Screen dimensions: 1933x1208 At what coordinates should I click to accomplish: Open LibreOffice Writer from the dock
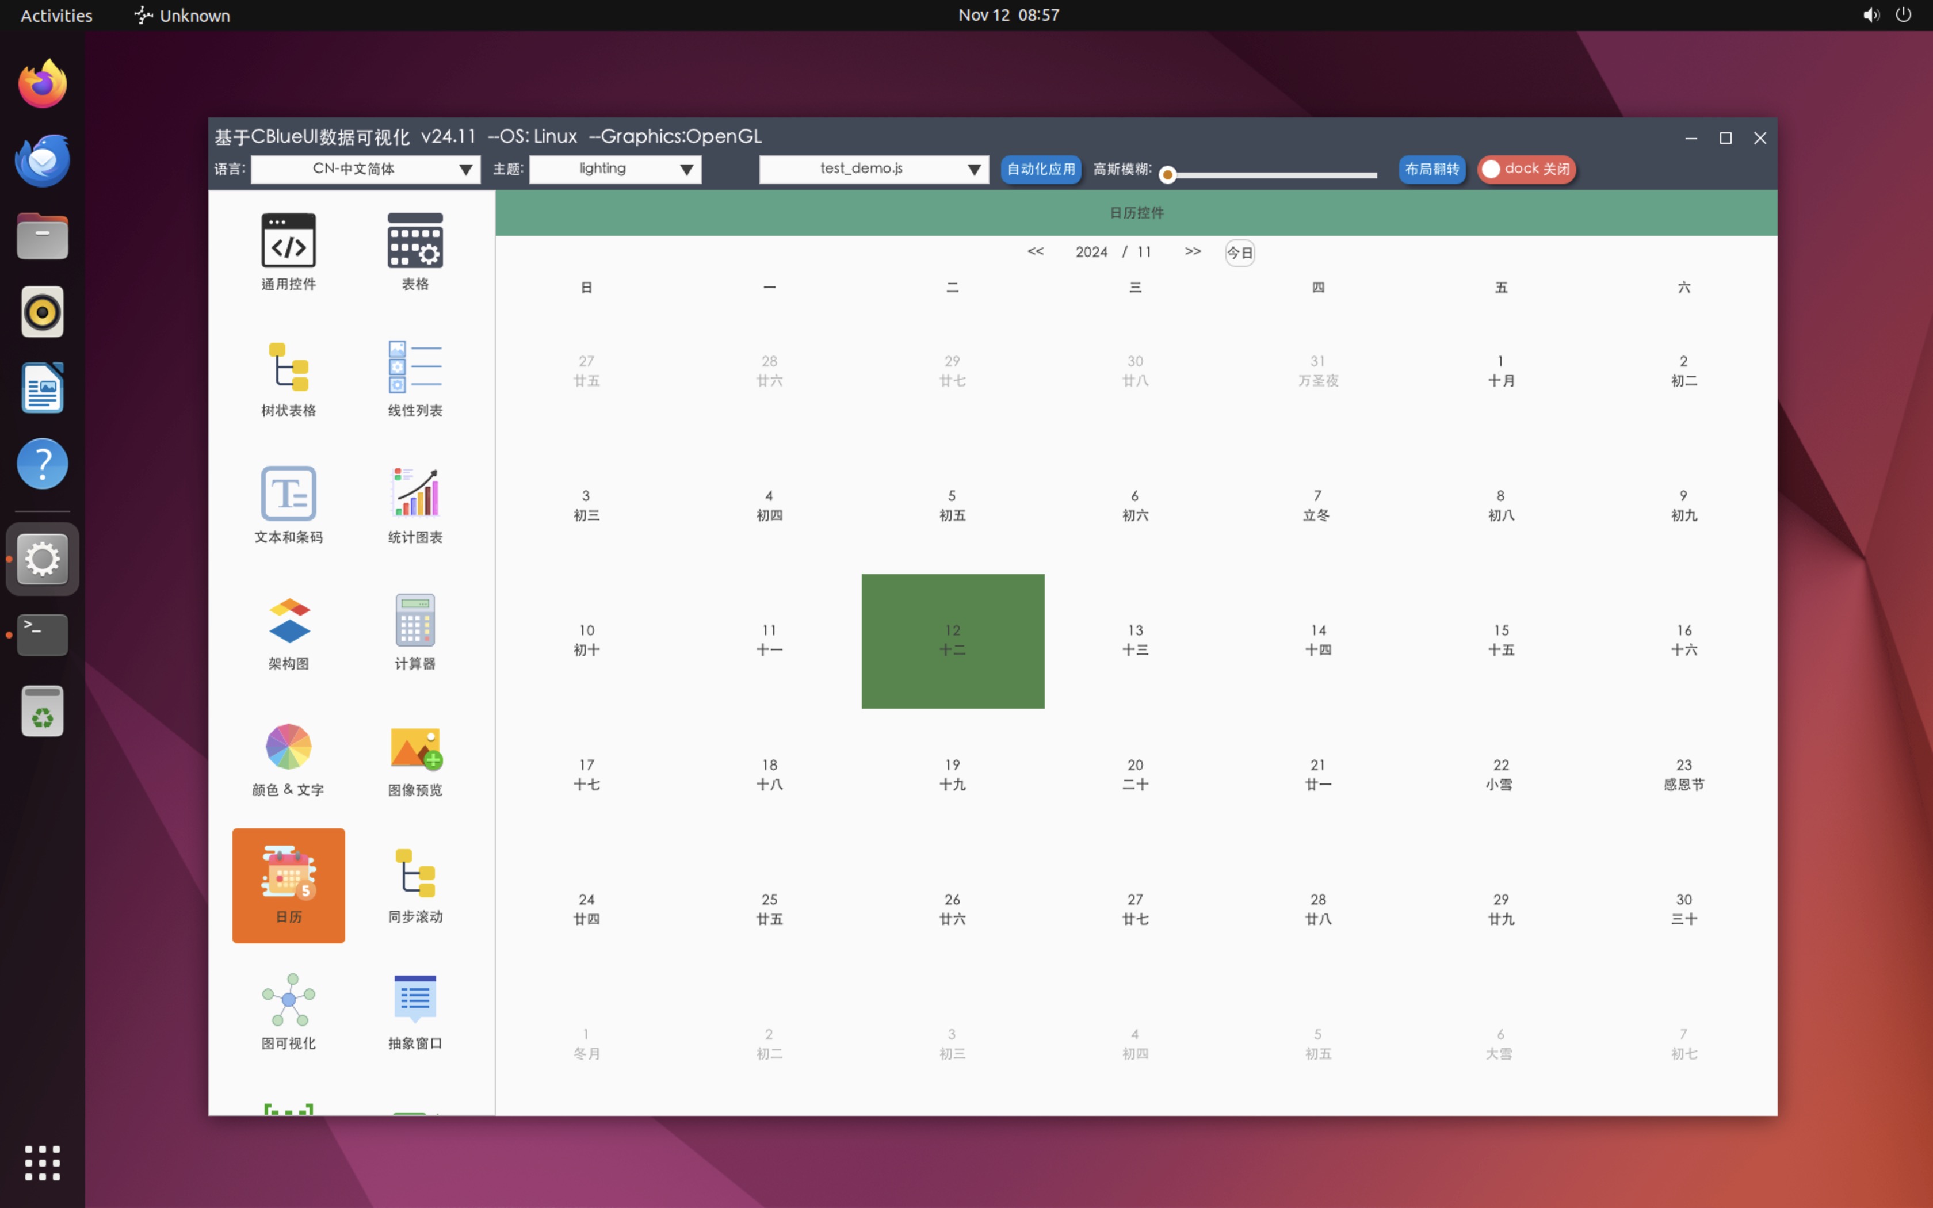[43, 388]
